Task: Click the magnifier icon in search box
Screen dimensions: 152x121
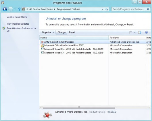Action: click(x=148, y=9)
